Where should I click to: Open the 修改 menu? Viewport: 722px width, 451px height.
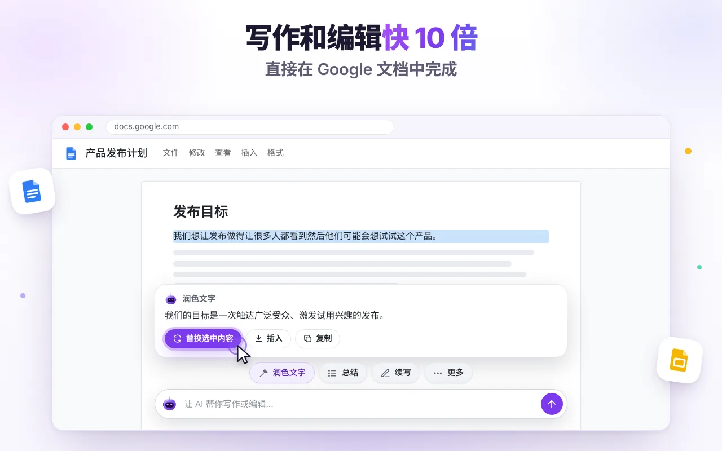[x=197, y=153]
